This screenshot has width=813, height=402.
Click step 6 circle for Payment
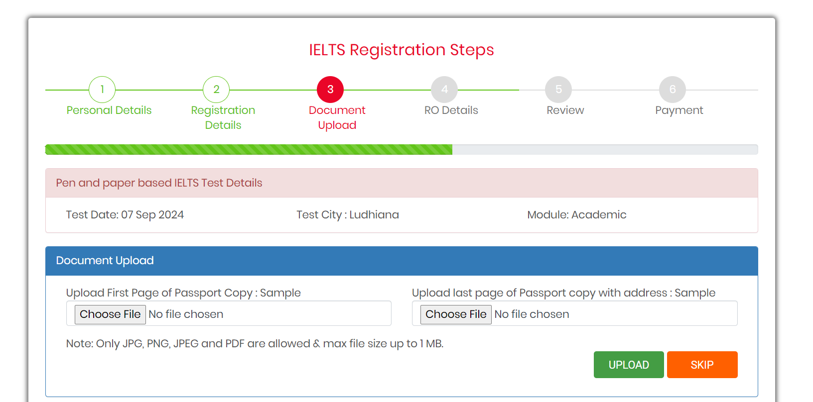(x=673, y=90)
